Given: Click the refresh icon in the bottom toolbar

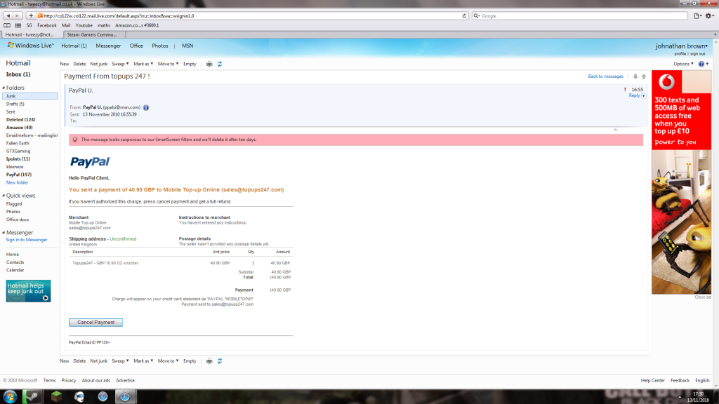Looking at the screenshot, I should click(220, 361).
